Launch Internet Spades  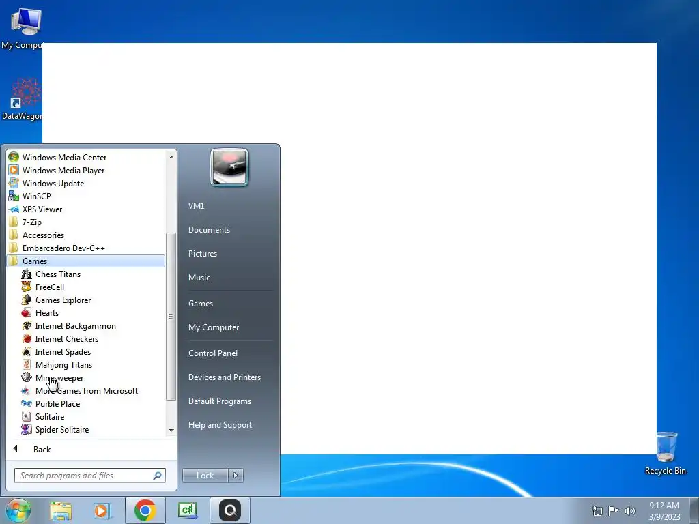click(x=85, y=351)
